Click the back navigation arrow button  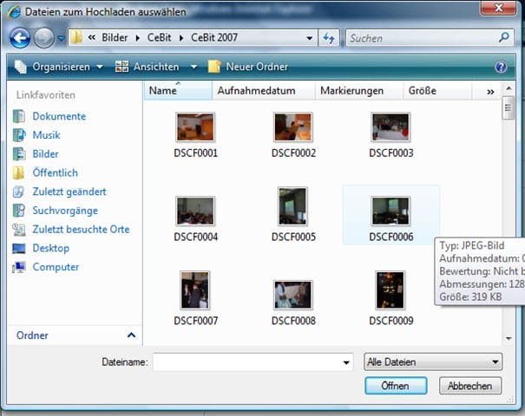20,38
